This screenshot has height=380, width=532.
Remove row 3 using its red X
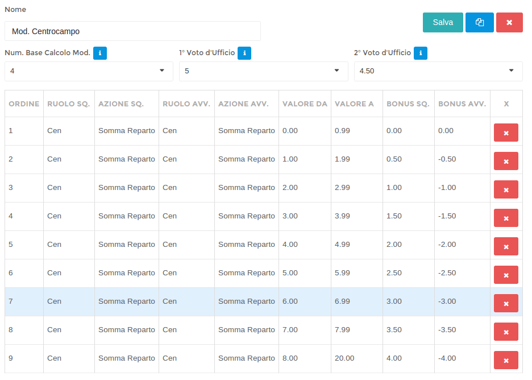pos(506,189)
